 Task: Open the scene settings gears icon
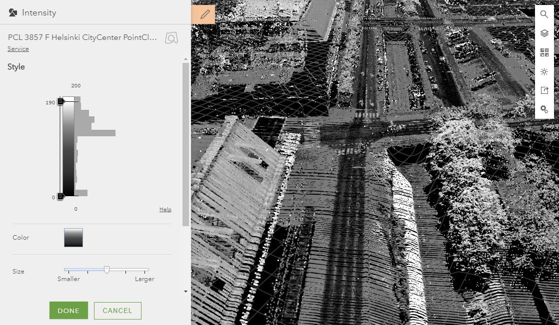[544, 109]
